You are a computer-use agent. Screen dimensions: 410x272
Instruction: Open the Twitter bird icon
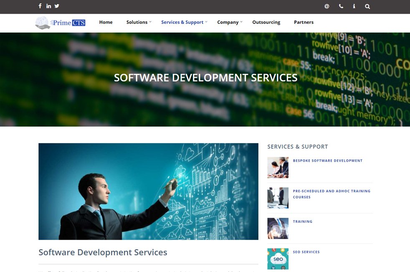[x=57, y=6]
